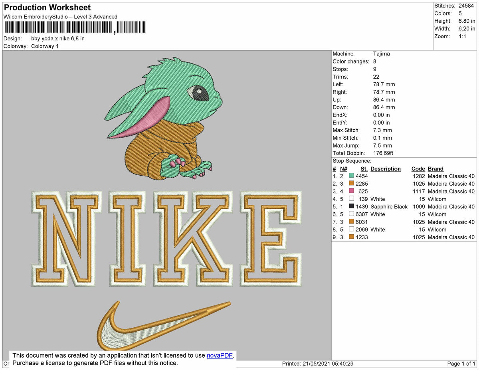The height and width of the screenshot is (370, 479).
Task: Select the white swatch beside 139 stitches
Action: (351, 199)
